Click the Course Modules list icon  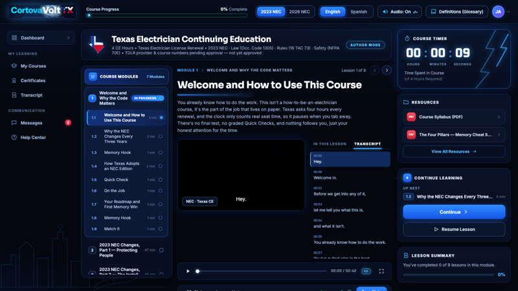(93, 76)
